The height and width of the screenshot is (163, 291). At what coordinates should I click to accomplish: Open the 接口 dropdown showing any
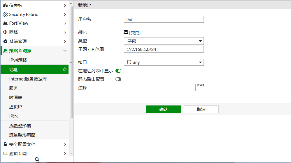[164, 62]
